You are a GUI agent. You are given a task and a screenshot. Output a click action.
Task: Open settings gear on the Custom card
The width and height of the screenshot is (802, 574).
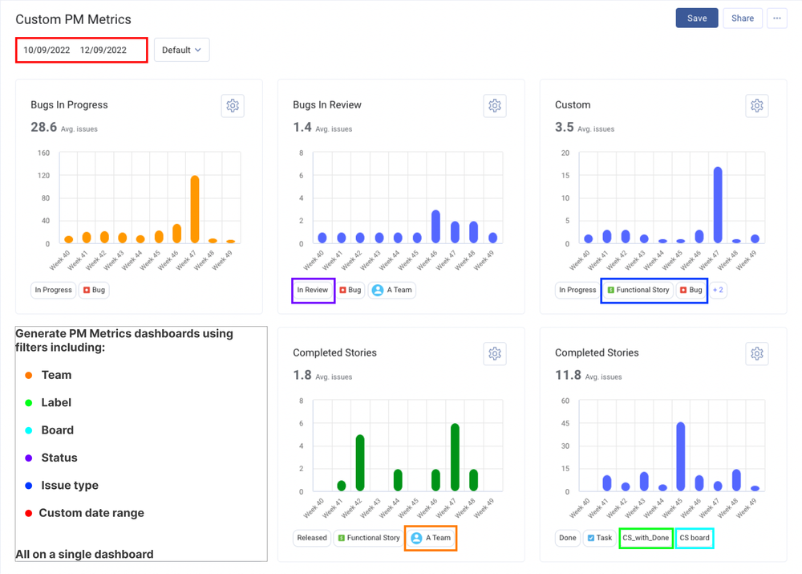click(x=756, y=105)
